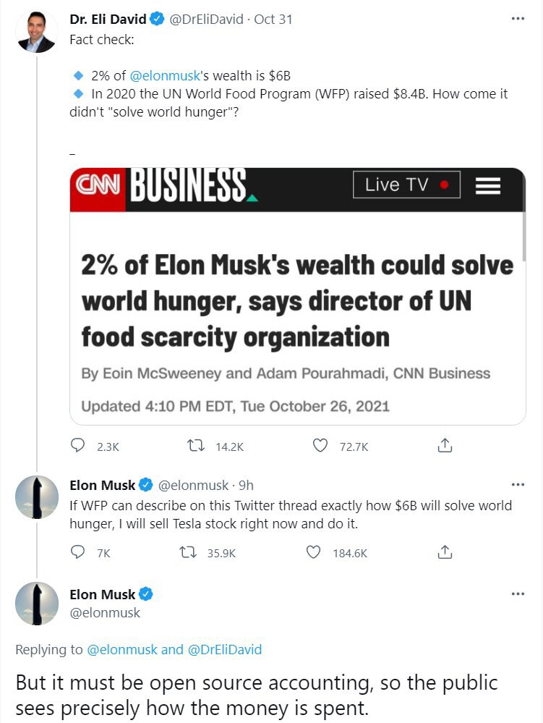Share Elon Musk's WFP tweet
Image resolution: width=543 pixels, height=723 pixels.
coord(444,551)
